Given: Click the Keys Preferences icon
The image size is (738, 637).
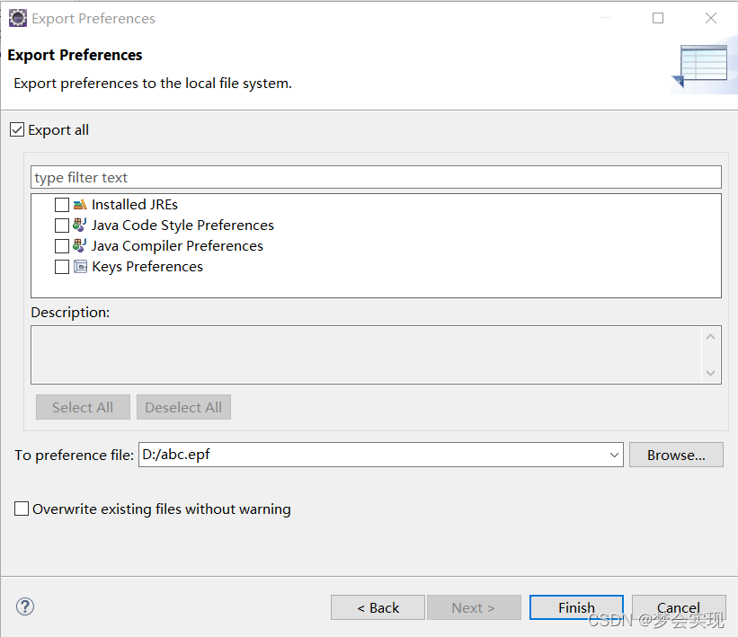Looking at the screenshot, I should click(x=81, y=267).
